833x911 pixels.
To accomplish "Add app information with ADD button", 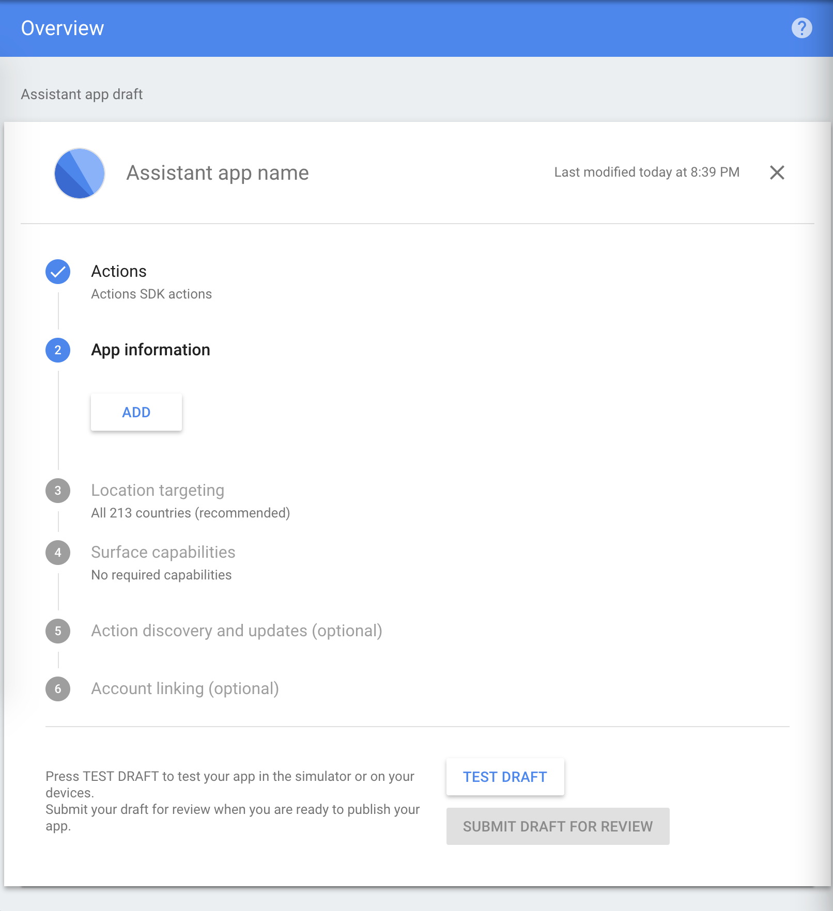I will click(x=136, y=412).
